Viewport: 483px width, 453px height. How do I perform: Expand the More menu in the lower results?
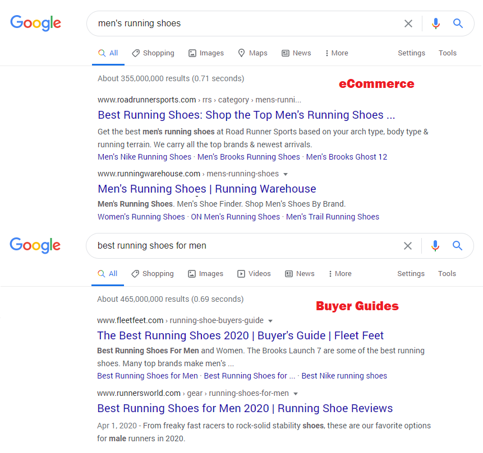coord(340,274)
